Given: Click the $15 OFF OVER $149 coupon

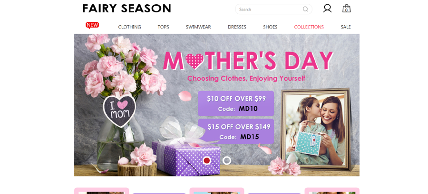Looking at the screenshot, I should point(236,131).
